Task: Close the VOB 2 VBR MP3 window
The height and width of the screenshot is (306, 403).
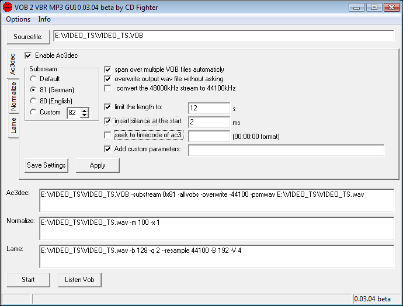Action: click(x=391, y=8)
